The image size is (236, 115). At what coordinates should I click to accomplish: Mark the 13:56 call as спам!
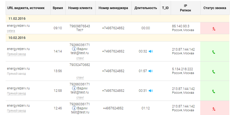80,78
